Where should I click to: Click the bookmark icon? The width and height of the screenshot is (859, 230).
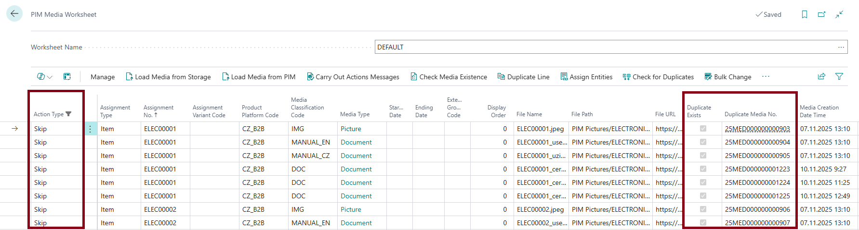pyautogui.click(x=804, y=14)
